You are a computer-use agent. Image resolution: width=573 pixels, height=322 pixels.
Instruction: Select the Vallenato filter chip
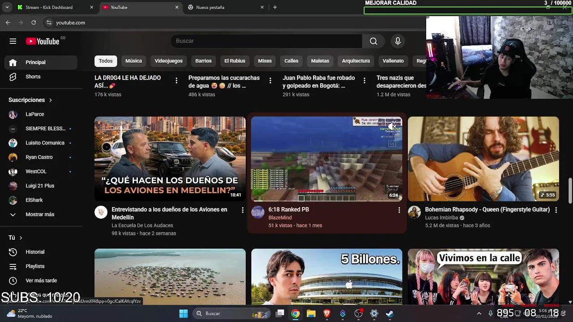tap(393, 61)
